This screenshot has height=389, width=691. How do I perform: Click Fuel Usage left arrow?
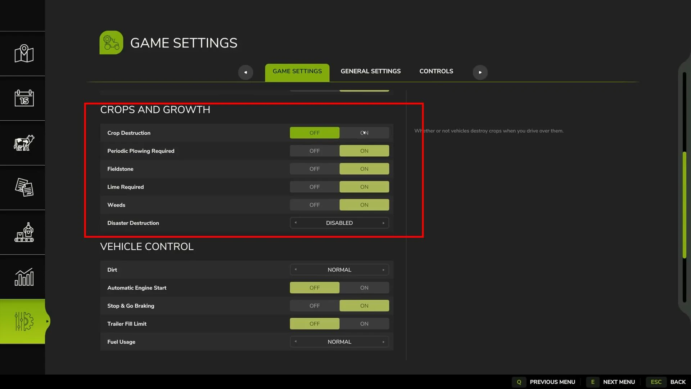pyautogui.click(x=295, y=341)
